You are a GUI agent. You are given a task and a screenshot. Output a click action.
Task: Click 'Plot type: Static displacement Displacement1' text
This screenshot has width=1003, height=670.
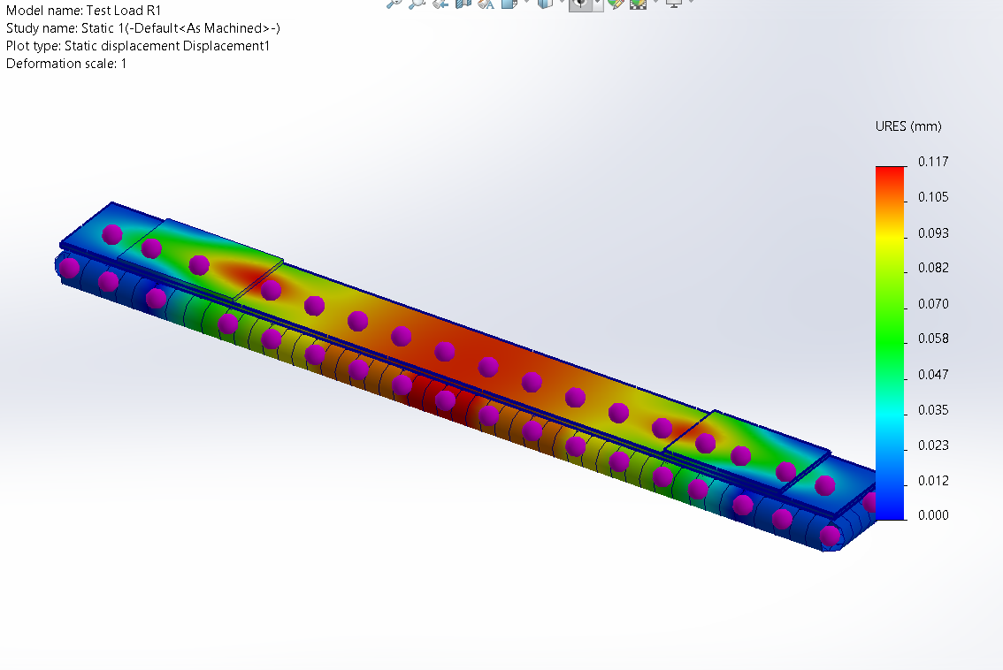138,46
